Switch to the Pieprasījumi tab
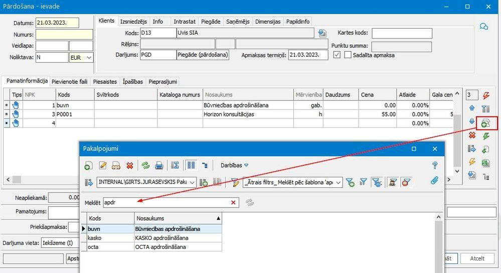 tap(162, 81)
